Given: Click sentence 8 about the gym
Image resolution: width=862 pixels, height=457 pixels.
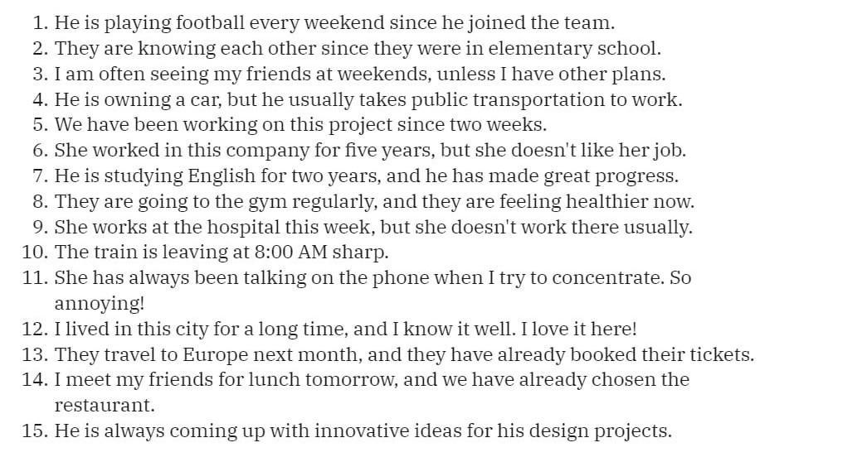Looking at the screenshot, I should click(374, 201).
